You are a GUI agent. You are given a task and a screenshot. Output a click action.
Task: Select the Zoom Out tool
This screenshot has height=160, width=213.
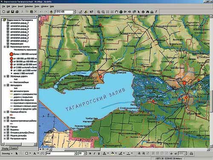click(x=103, y=12)
